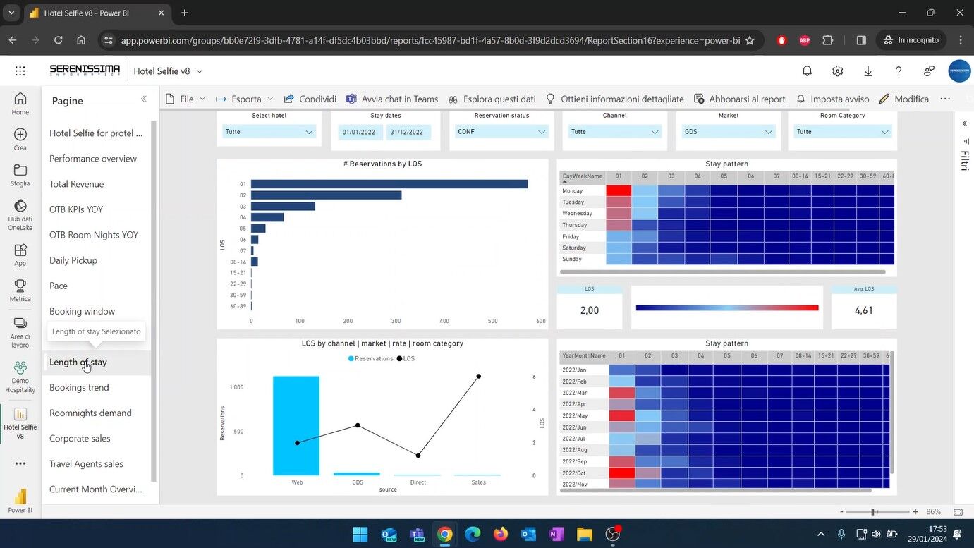Open the settings gear icon

837,71
